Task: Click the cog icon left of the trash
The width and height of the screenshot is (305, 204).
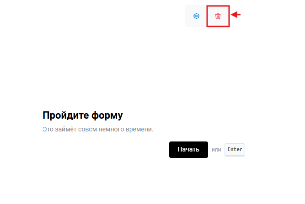Action: (x=196, y=16)
